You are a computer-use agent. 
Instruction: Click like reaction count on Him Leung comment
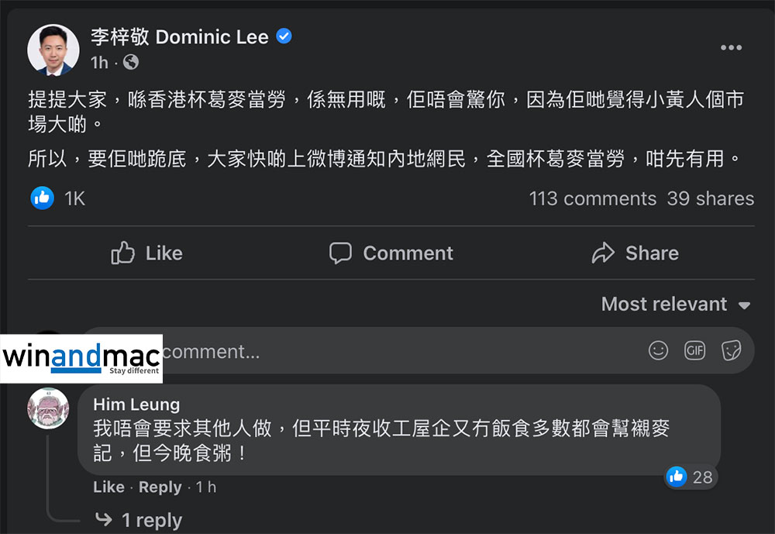pos(691,477)
